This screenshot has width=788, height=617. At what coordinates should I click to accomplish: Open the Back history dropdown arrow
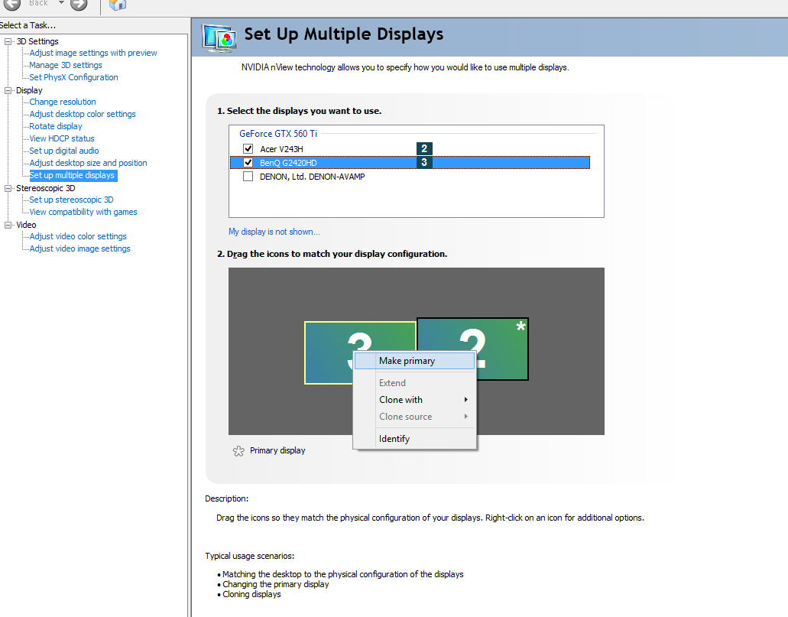61,2
